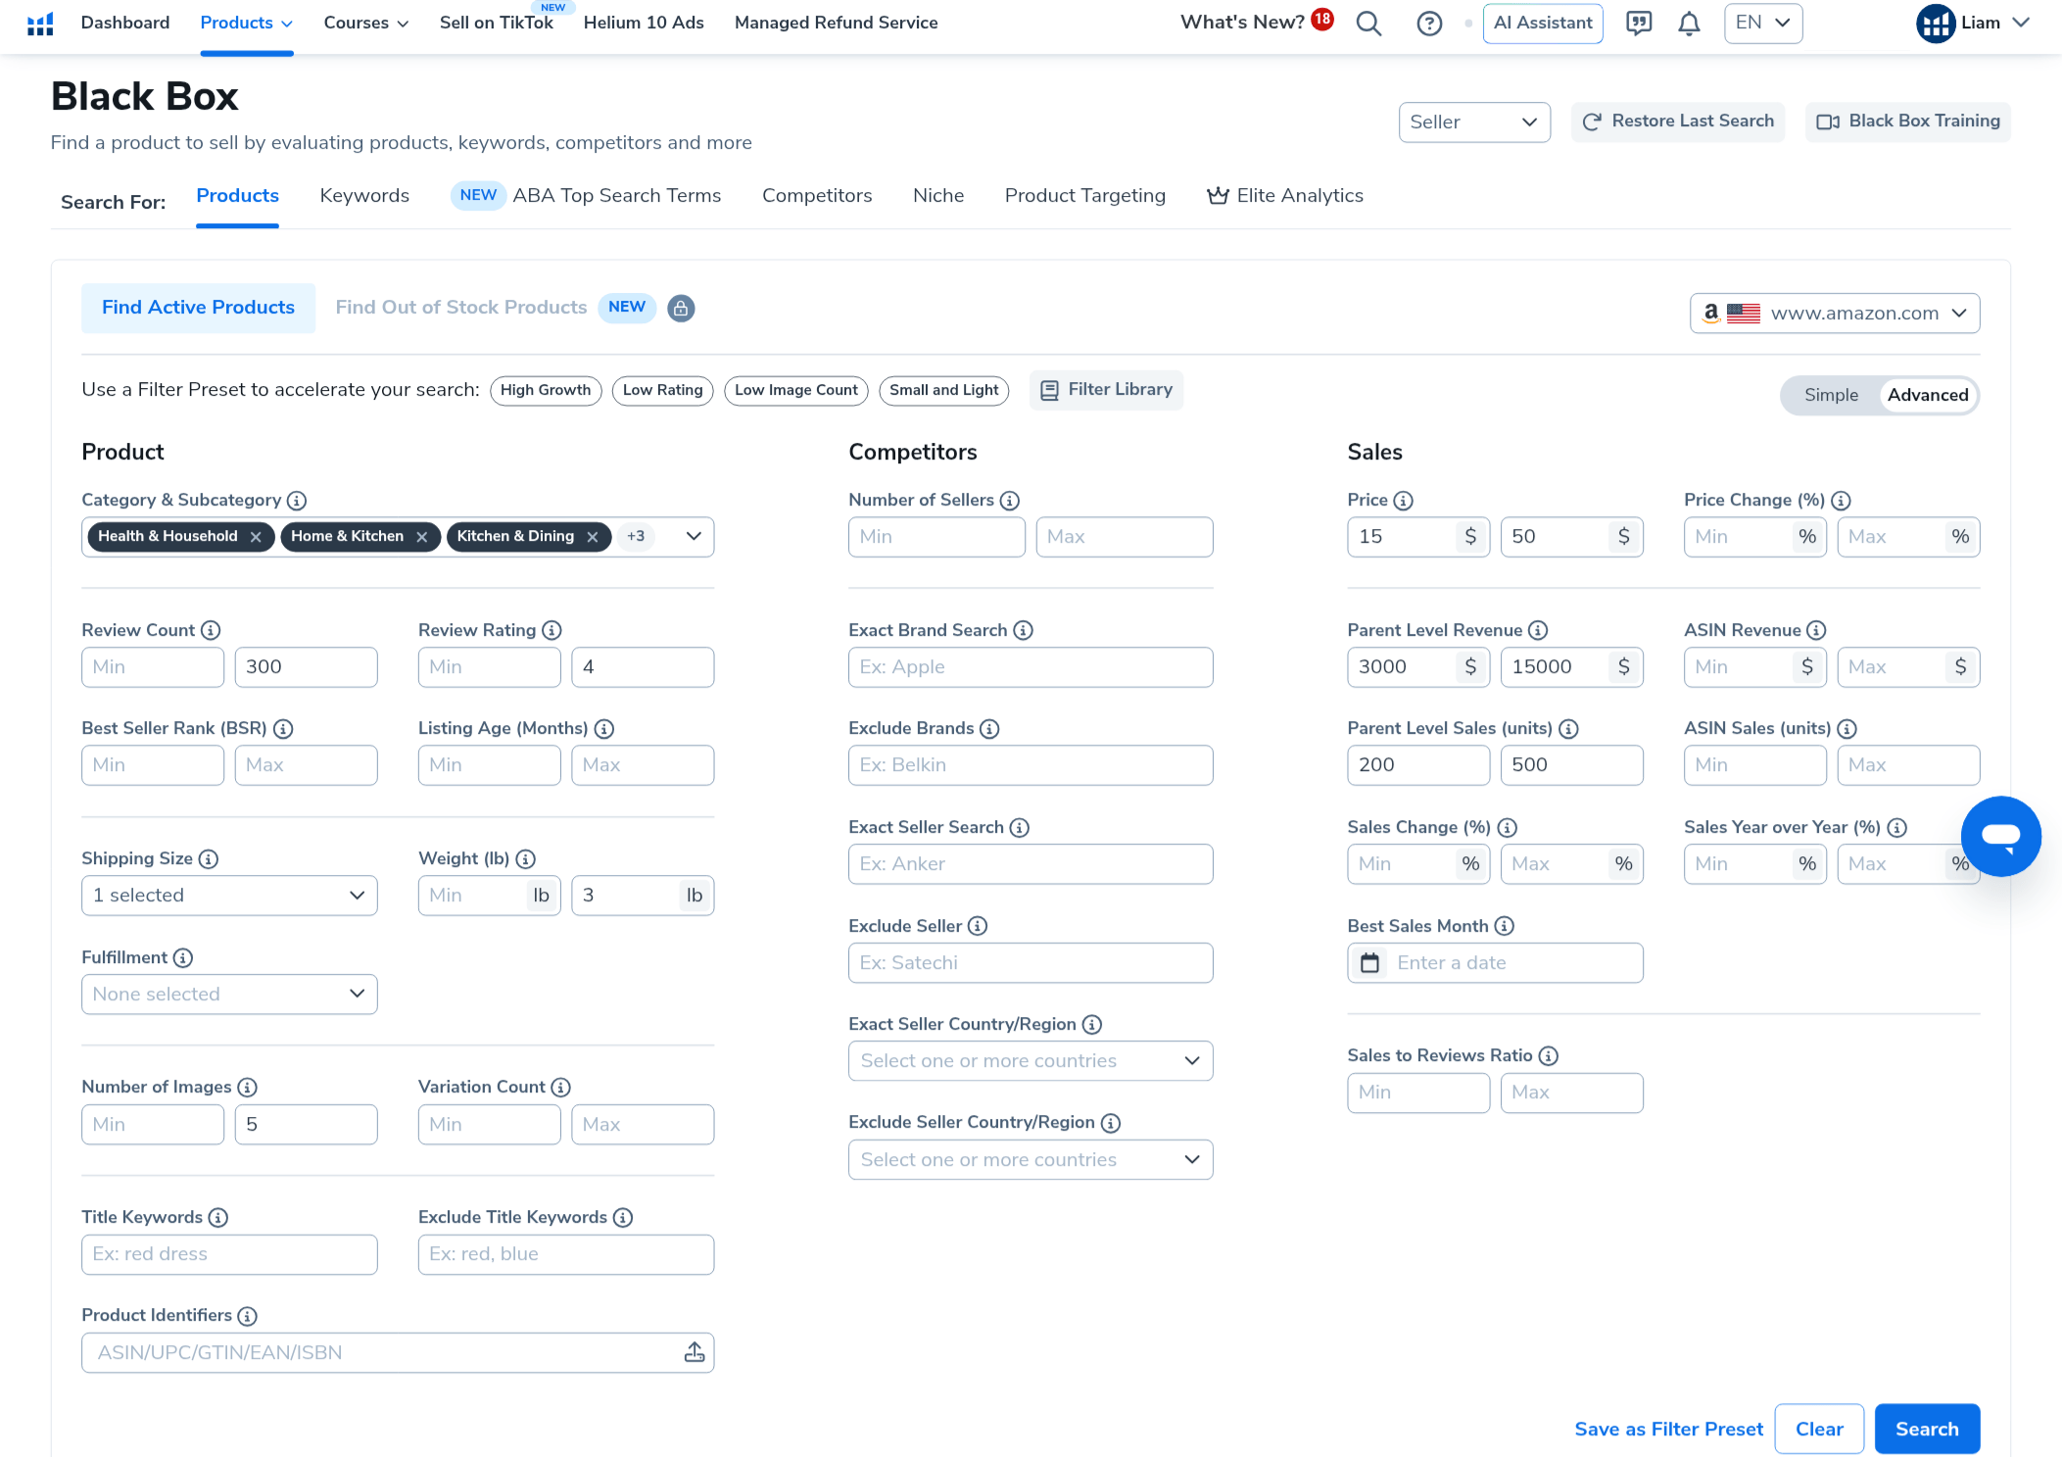Open Exclude Seller Country/Region dropdown
The height and width of the screenshot is (1457, 2062).
(x=1031, y=1160)
